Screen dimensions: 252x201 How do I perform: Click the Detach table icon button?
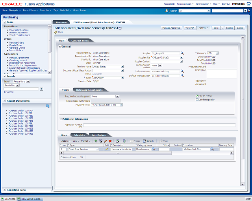pyautogui.click(x=148, y=141)
